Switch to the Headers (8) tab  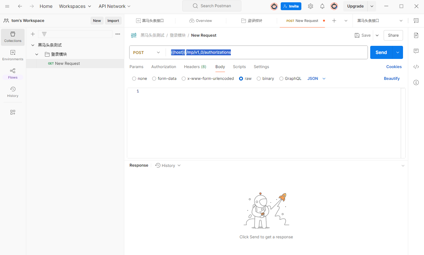pyautogui.click(x=195, y=67)
